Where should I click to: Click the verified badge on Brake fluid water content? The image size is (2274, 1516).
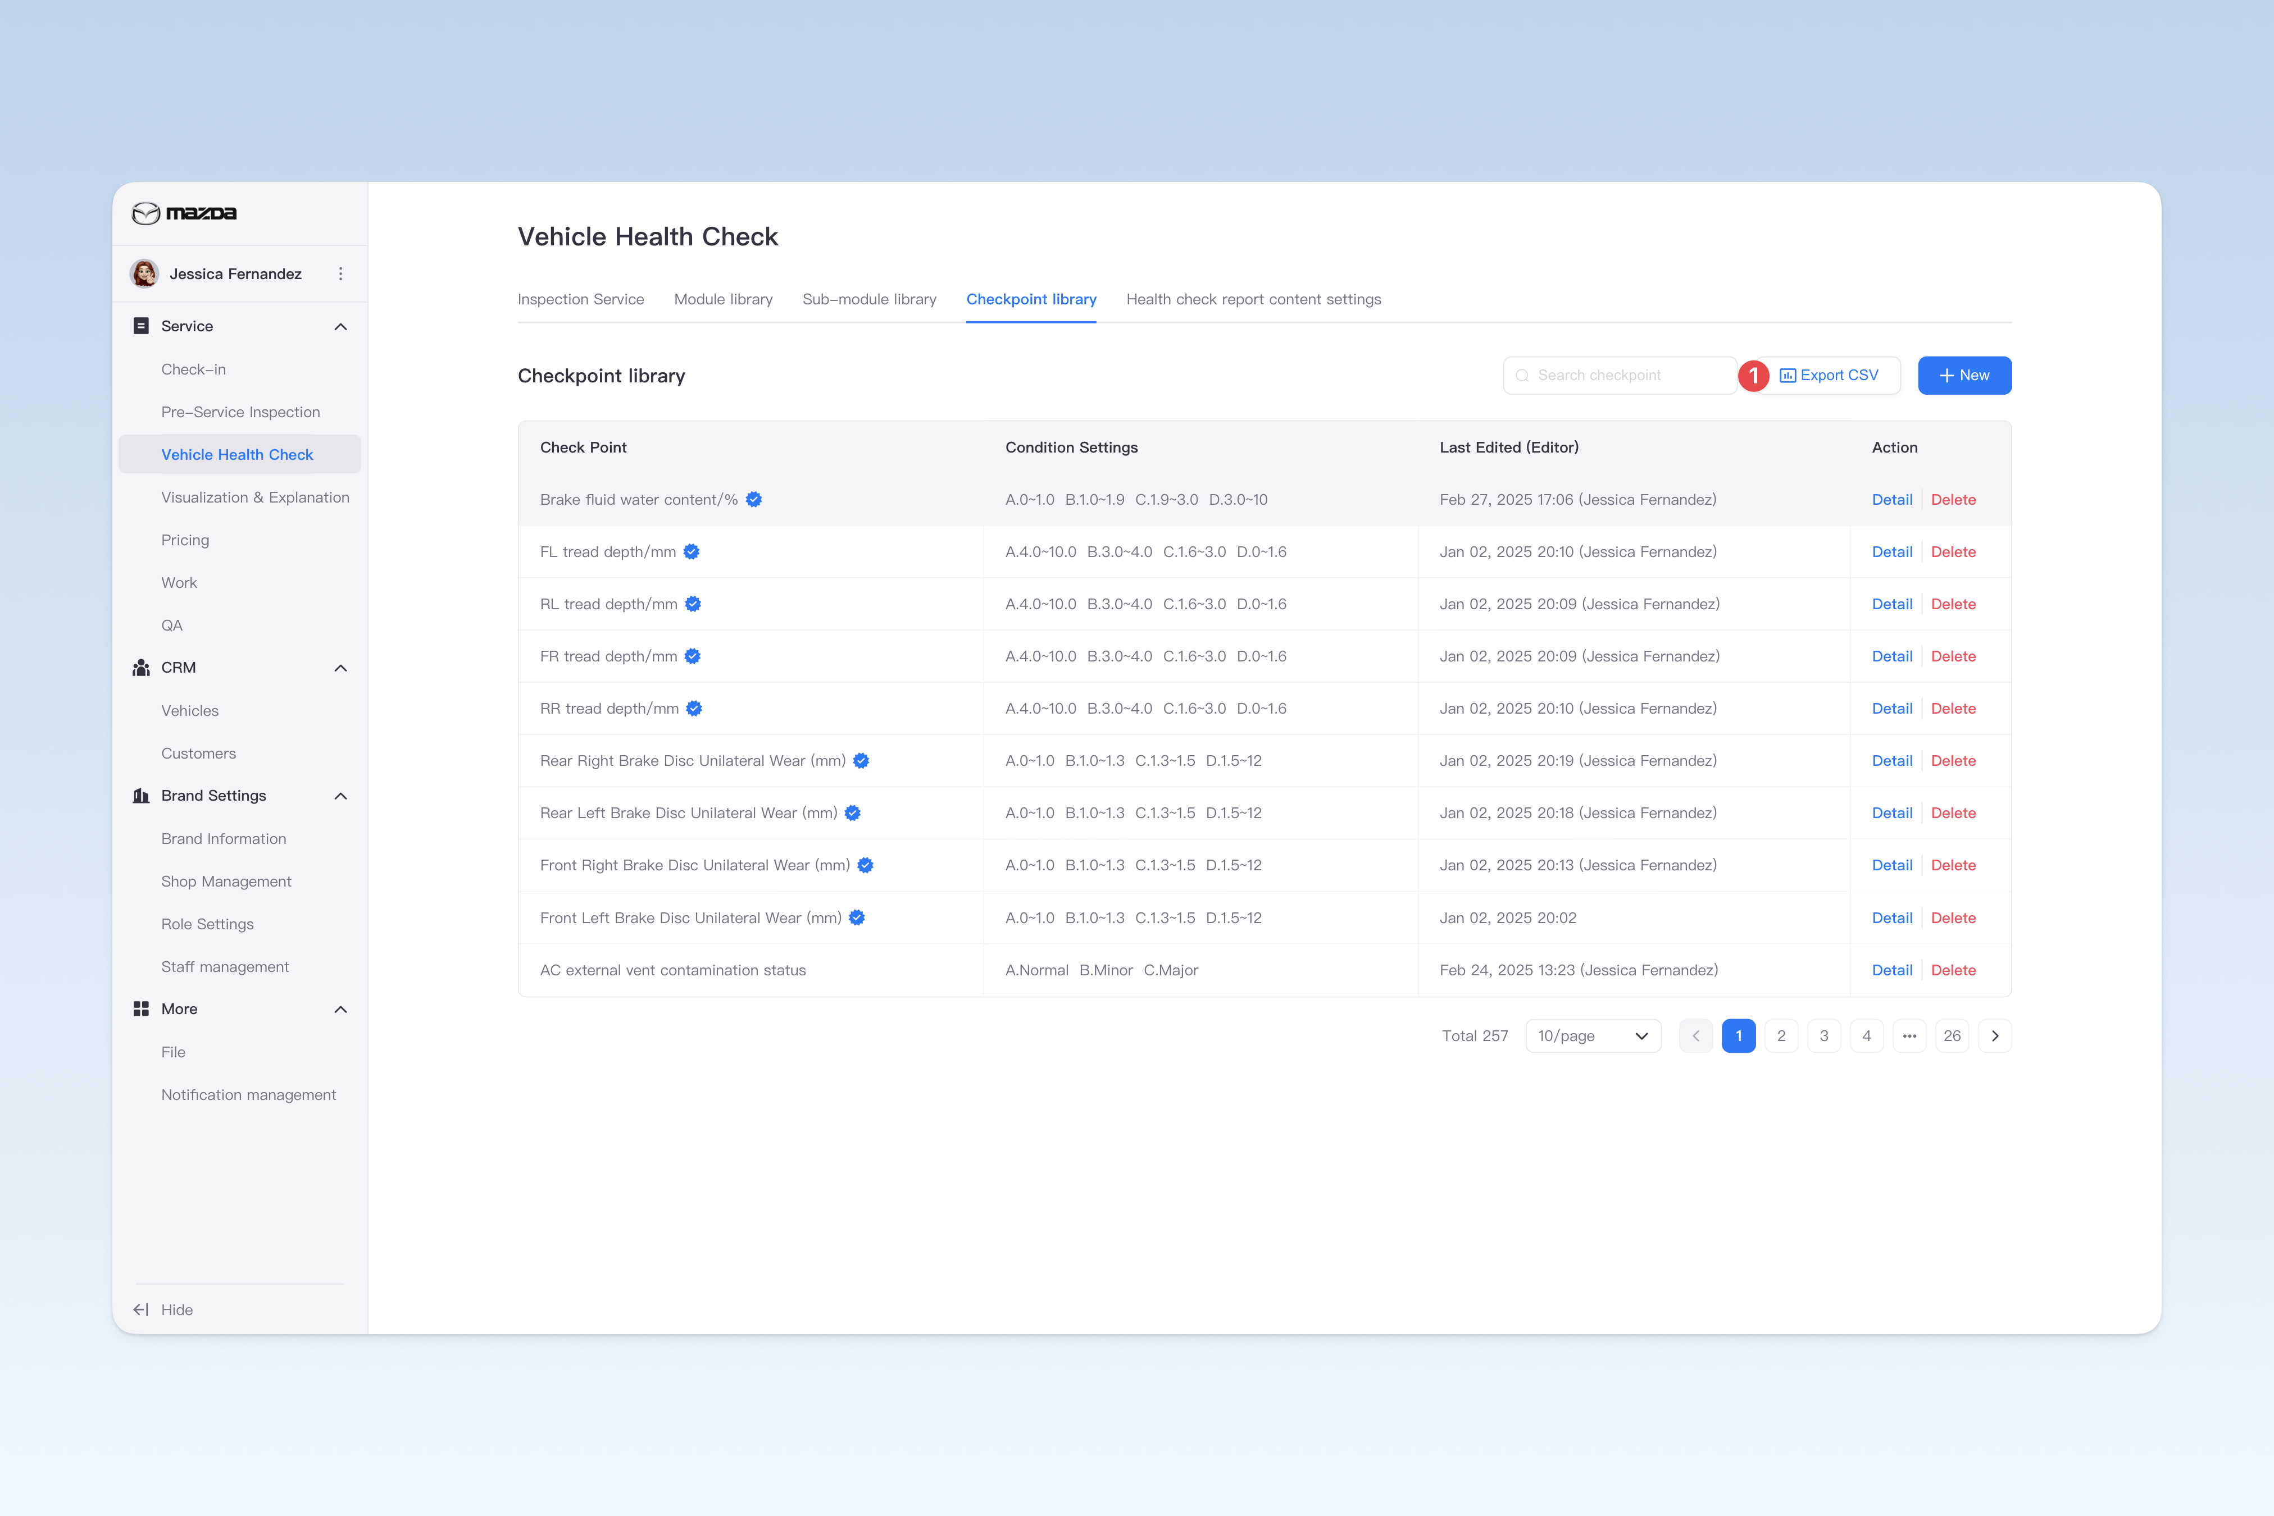[x=753, y=499]
